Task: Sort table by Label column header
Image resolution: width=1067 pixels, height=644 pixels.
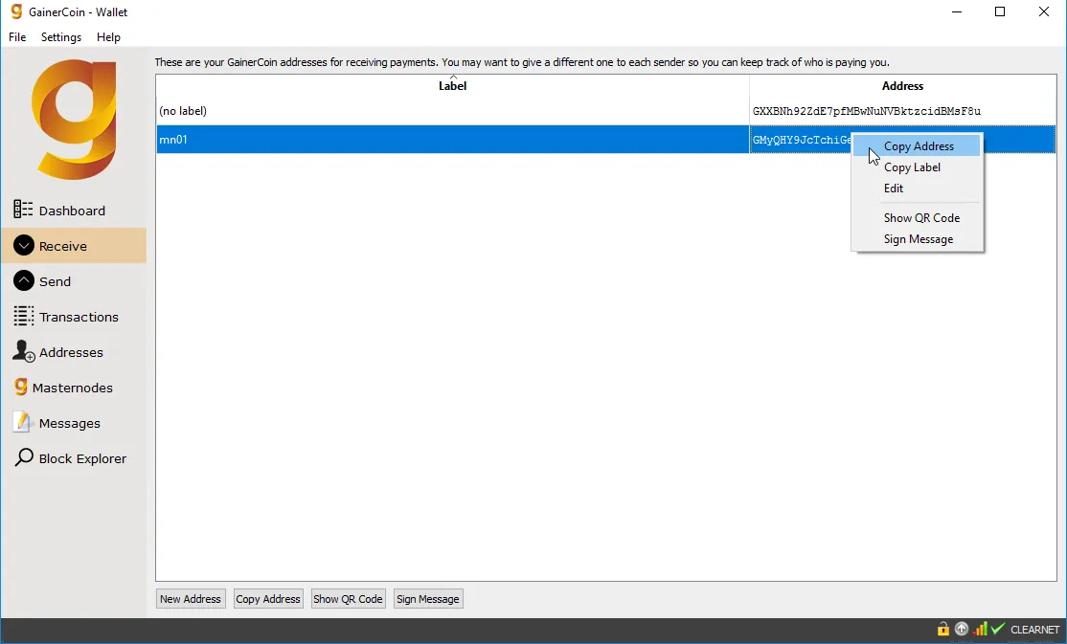Action: (452, 86)
